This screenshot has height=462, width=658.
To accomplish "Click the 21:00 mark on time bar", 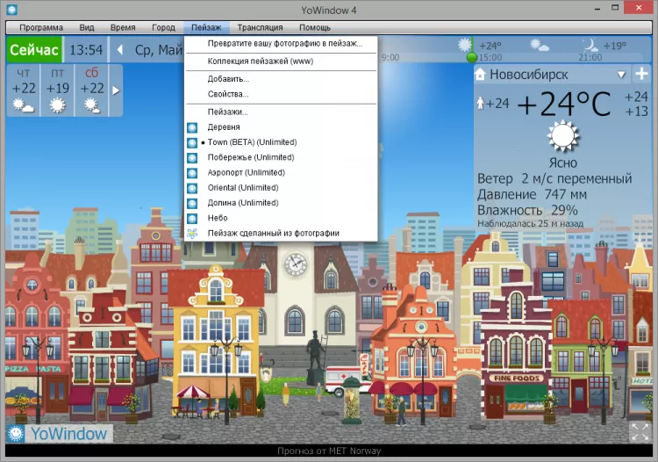I will [590, 58].
